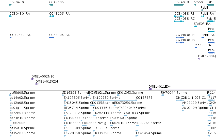Click EST CK01833.5prime

[x=137, y=113]
